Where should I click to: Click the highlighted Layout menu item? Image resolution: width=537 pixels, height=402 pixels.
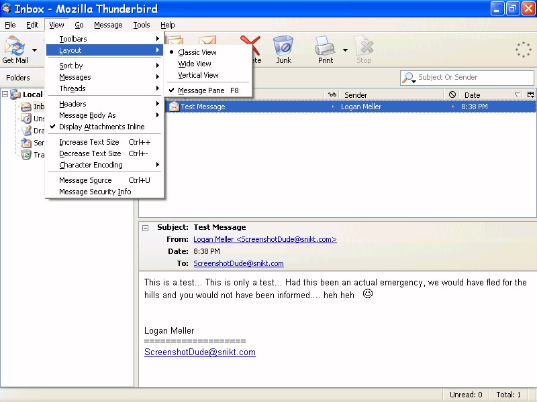(x=105, y=50)
